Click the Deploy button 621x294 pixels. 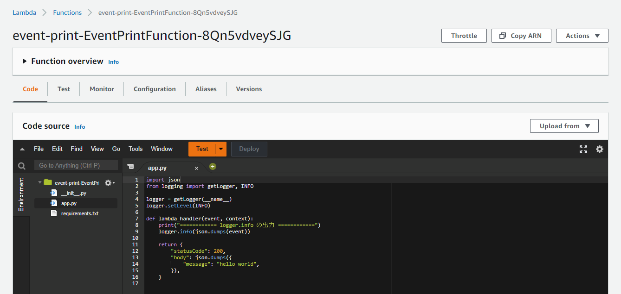click(x=249, y=149)
